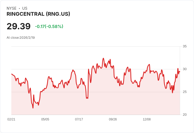This screenshot has height=133, width=194.
Task: Click the 35 y-axis label
Action: (185, 46)
